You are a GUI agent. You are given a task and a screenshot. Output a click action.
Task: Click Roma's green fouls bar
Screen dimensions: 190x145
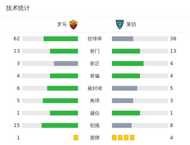tap(60, 125)
